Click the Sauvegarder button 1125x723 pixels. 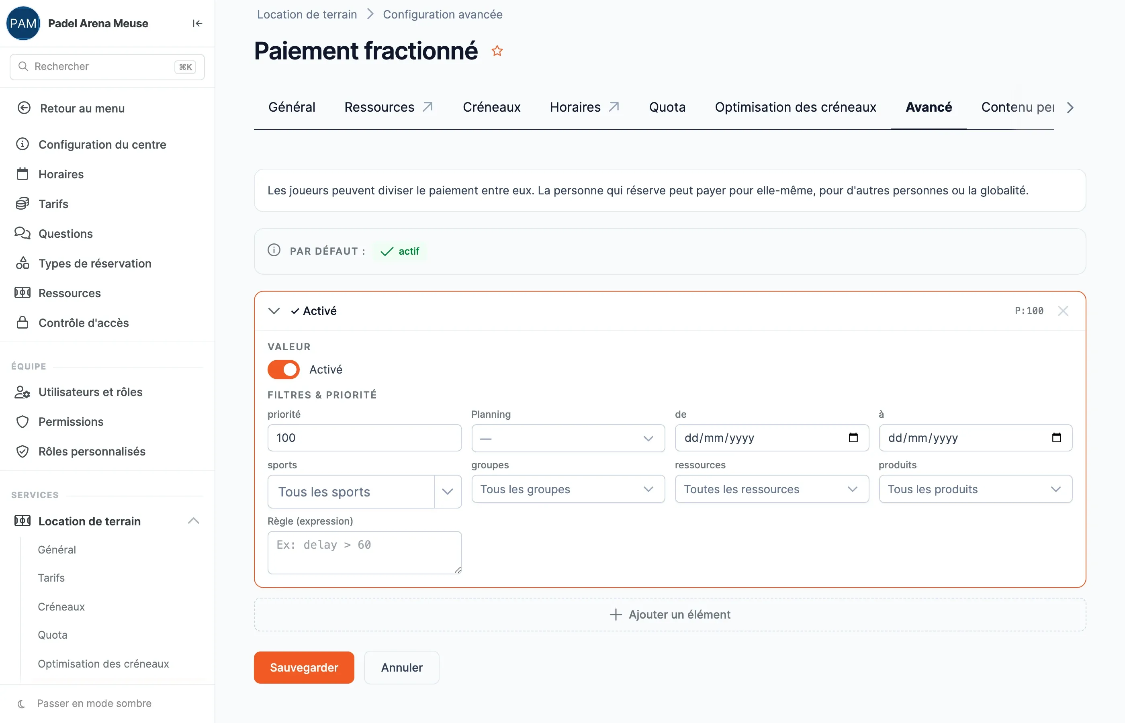(x=304, y=667)
